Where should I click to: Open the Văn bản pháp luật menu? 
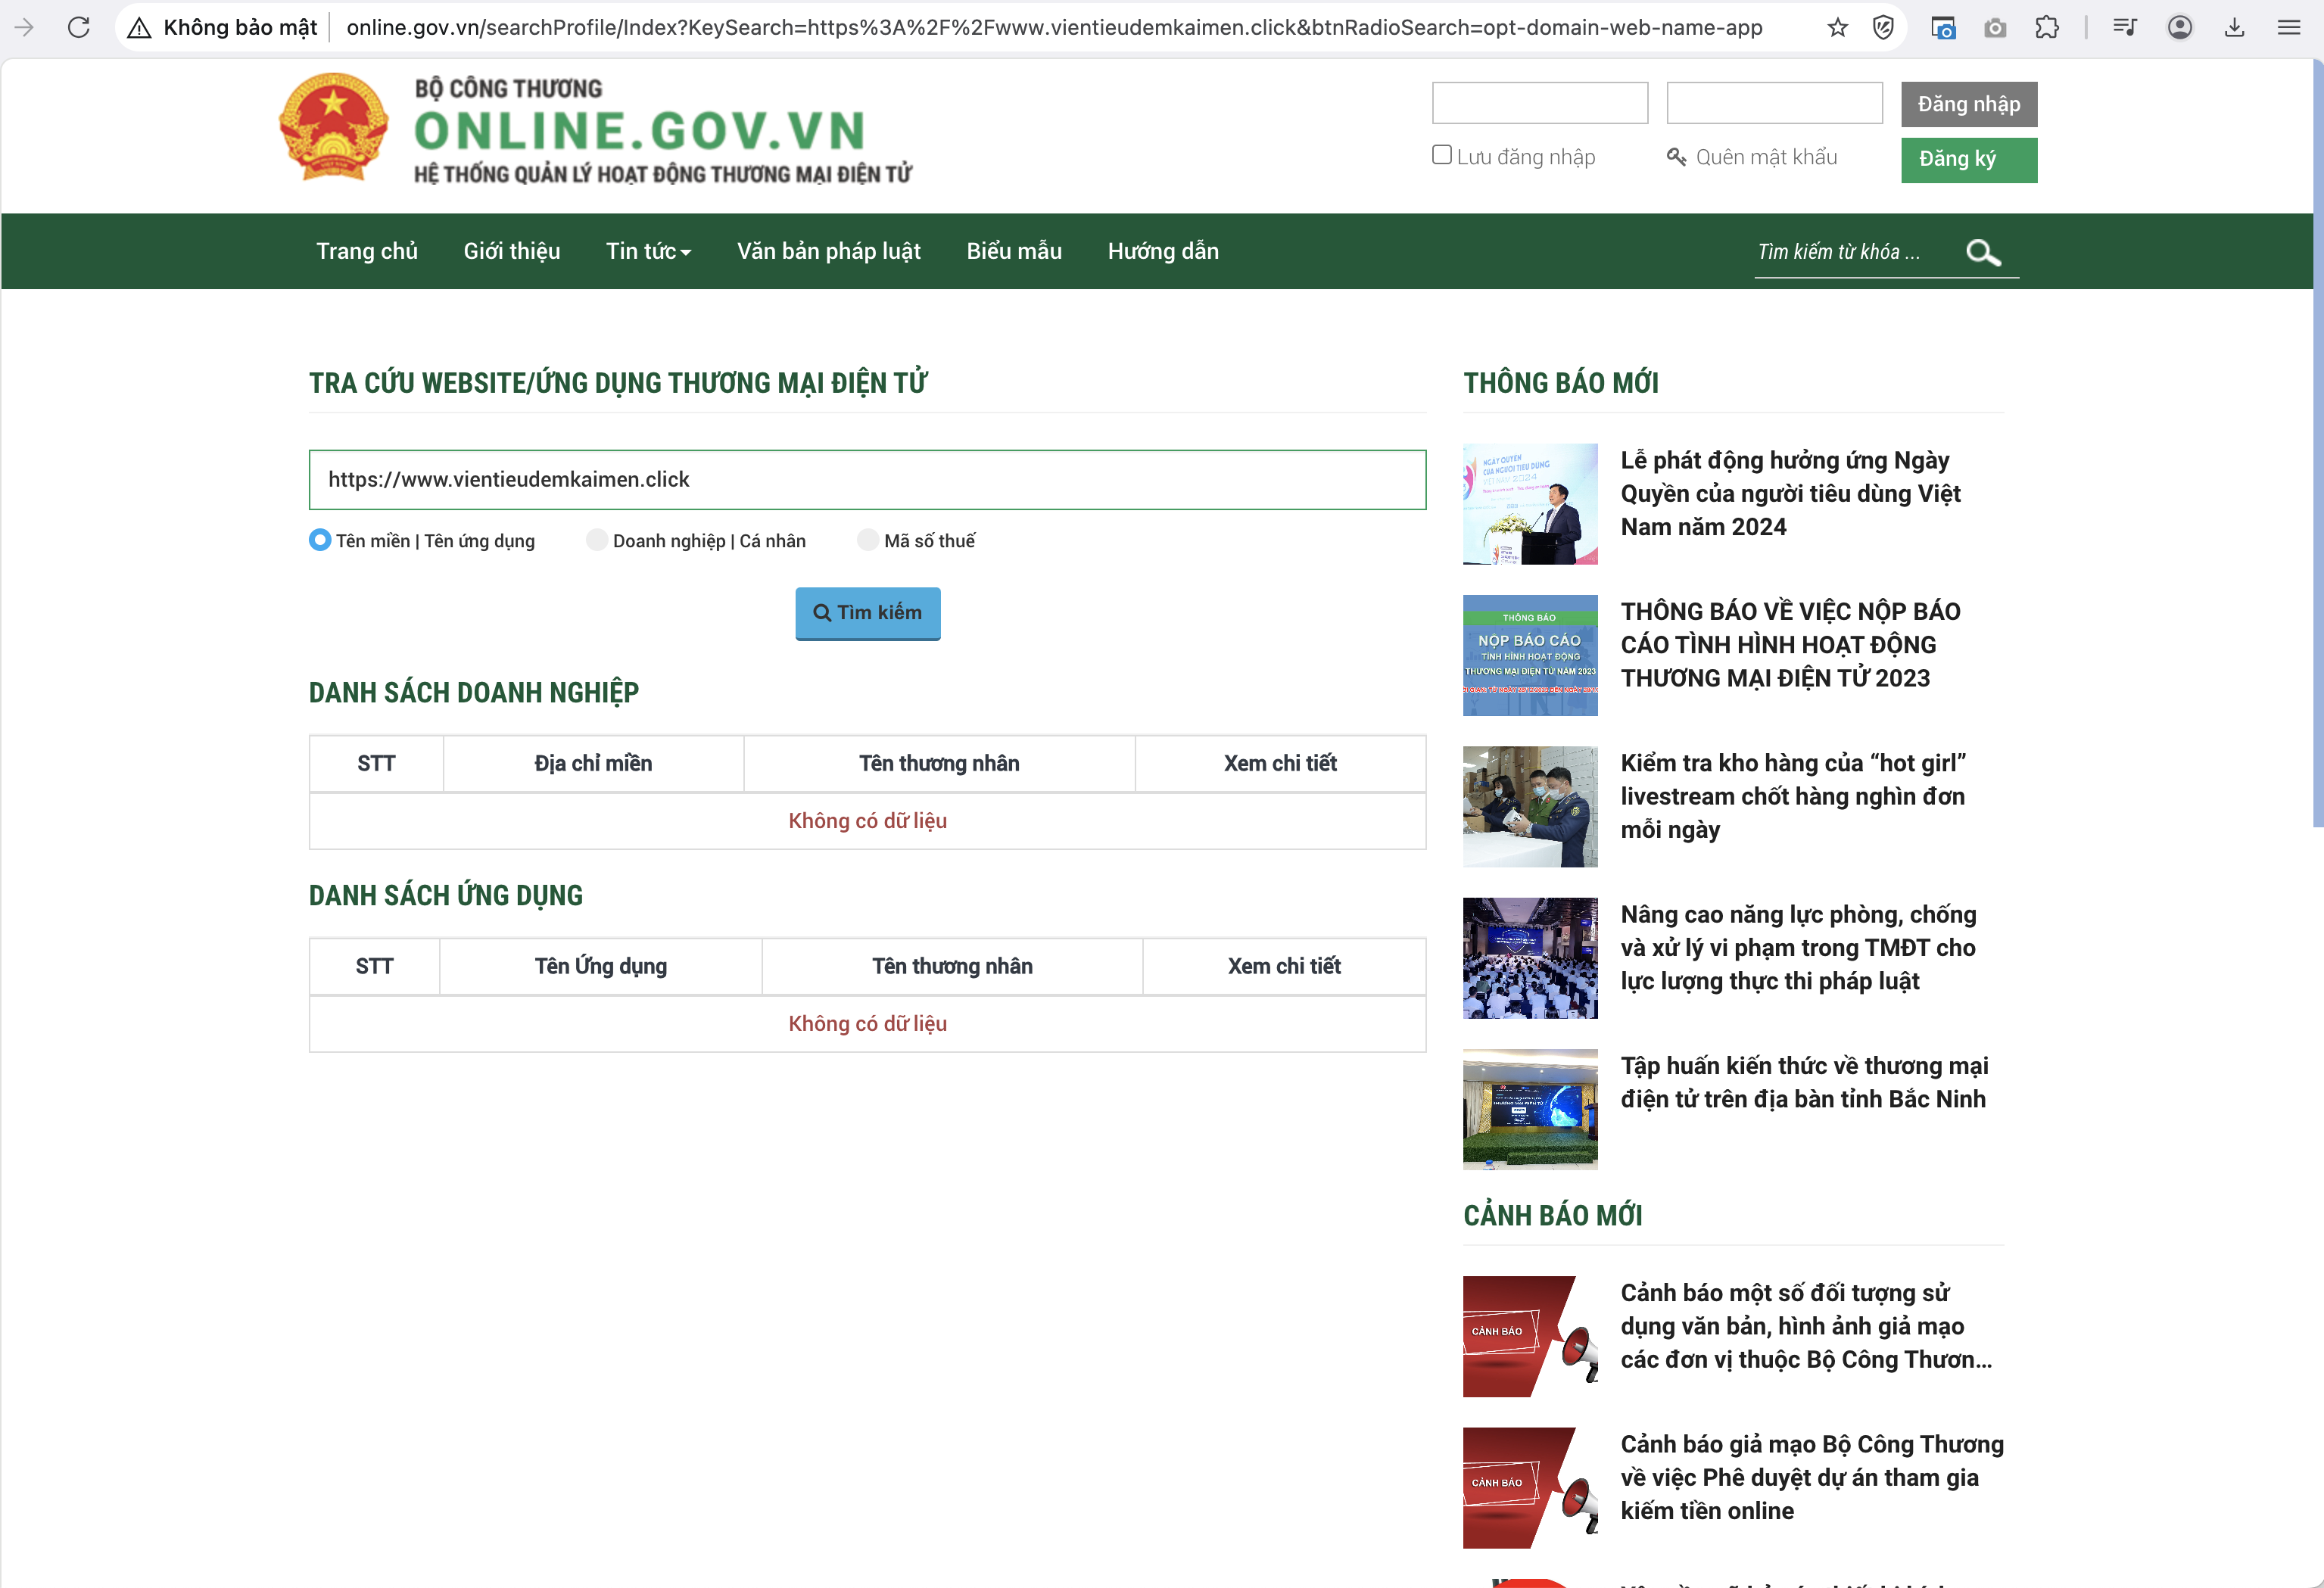828,251
